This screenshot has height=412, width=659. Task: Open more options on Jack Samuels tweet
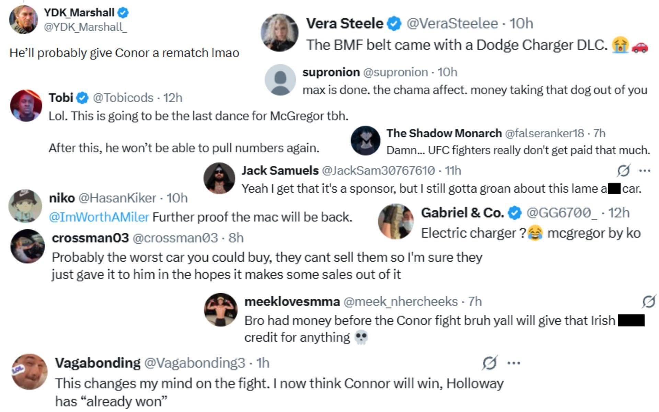tap(645, 171)
